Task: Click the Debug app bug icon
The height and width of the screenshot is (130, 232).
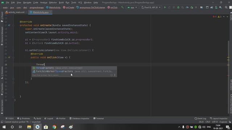Action: click(x=178, y=7)
